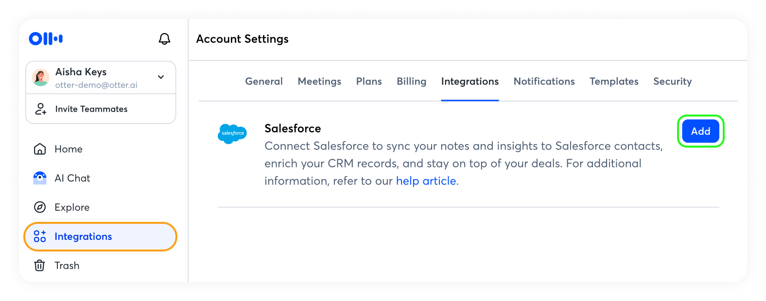The height and width of the screenshot is (301, 766).
Task: Switch to the Security tab
Action: [x=673, y=82]
